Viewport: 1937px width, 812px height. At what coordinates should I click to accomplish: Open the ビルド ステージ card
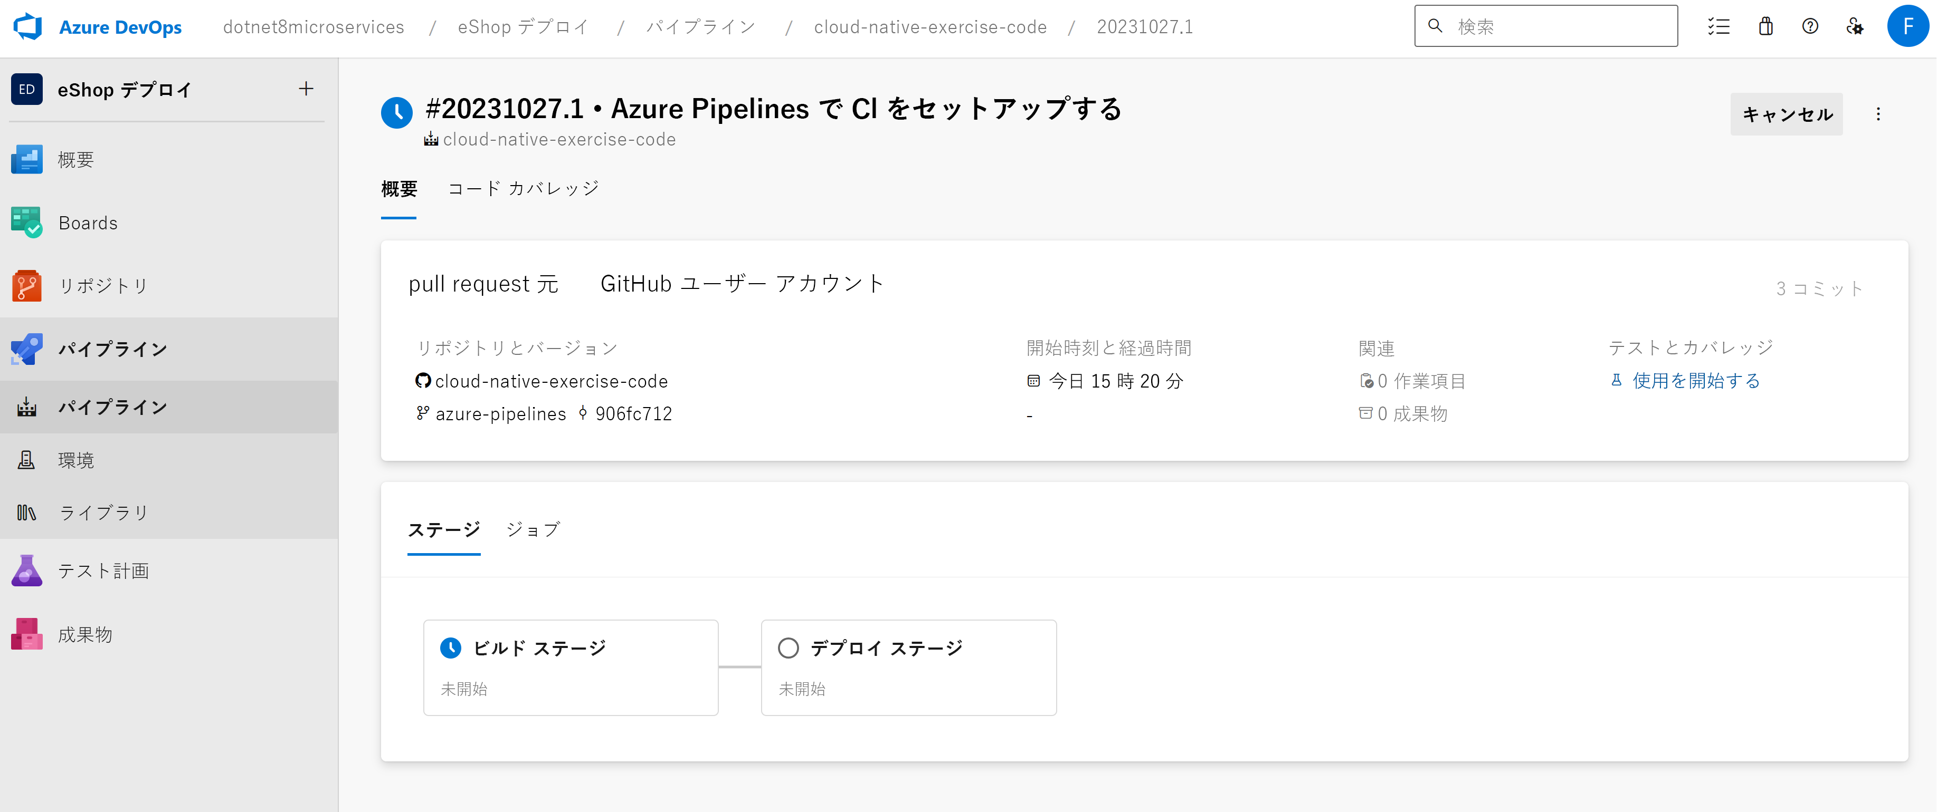coord(571,668)
